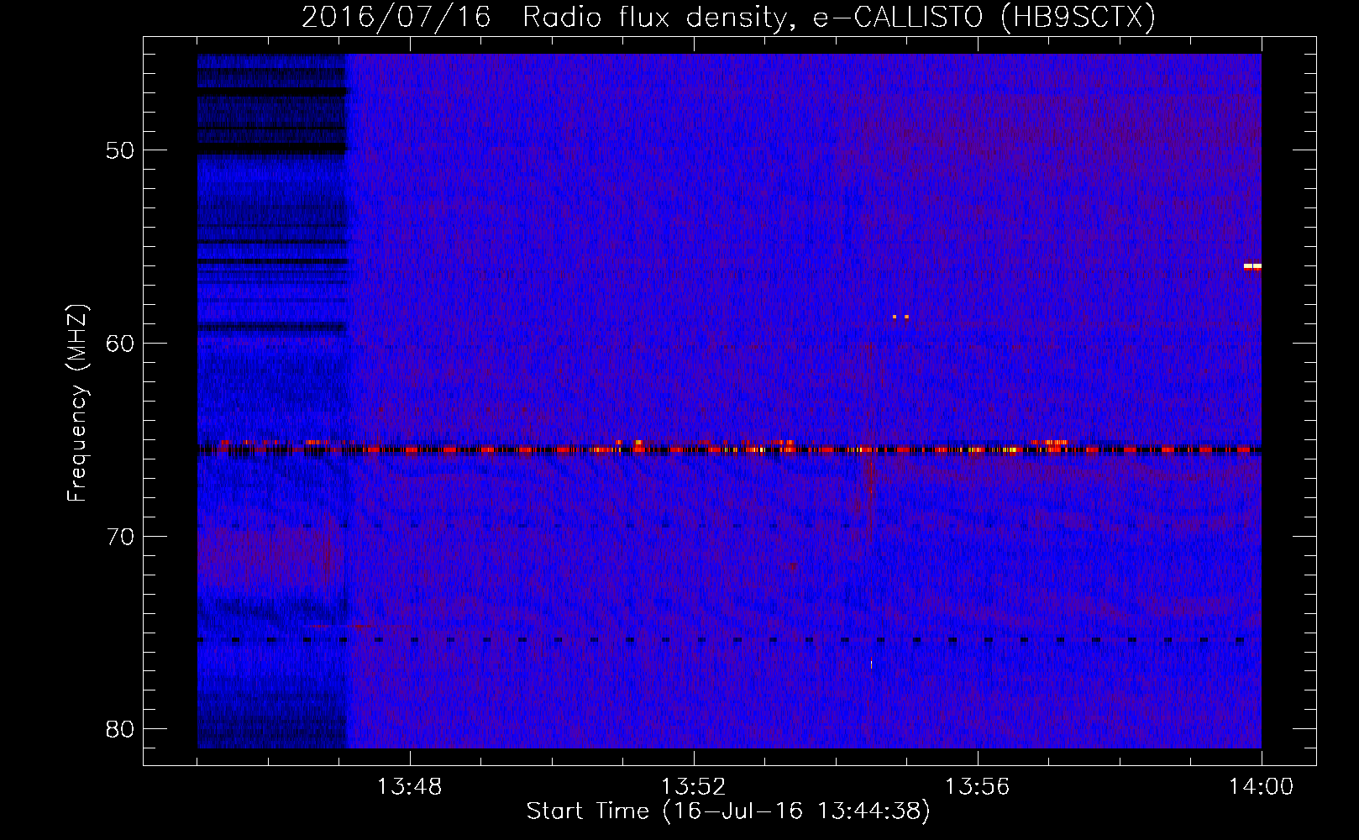Click the 13:48 time tick label
1359x840 pixels.
pyautogui.click(x=410, y=787)
